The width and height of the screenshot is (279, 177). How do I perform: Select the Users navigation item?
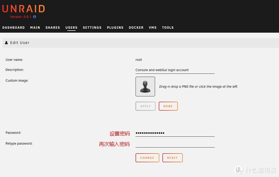coord(71,27)
